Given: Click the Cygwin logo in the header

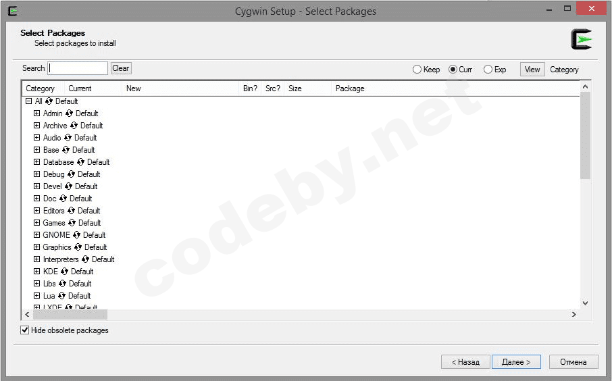Looking at the screenshot, I should point(582,39).
